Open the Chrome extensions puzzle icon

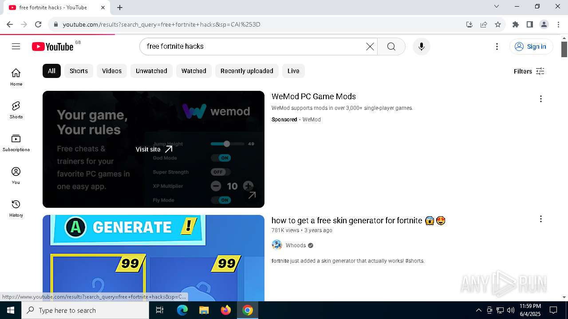pyautogui.click(x=516, y=24)
